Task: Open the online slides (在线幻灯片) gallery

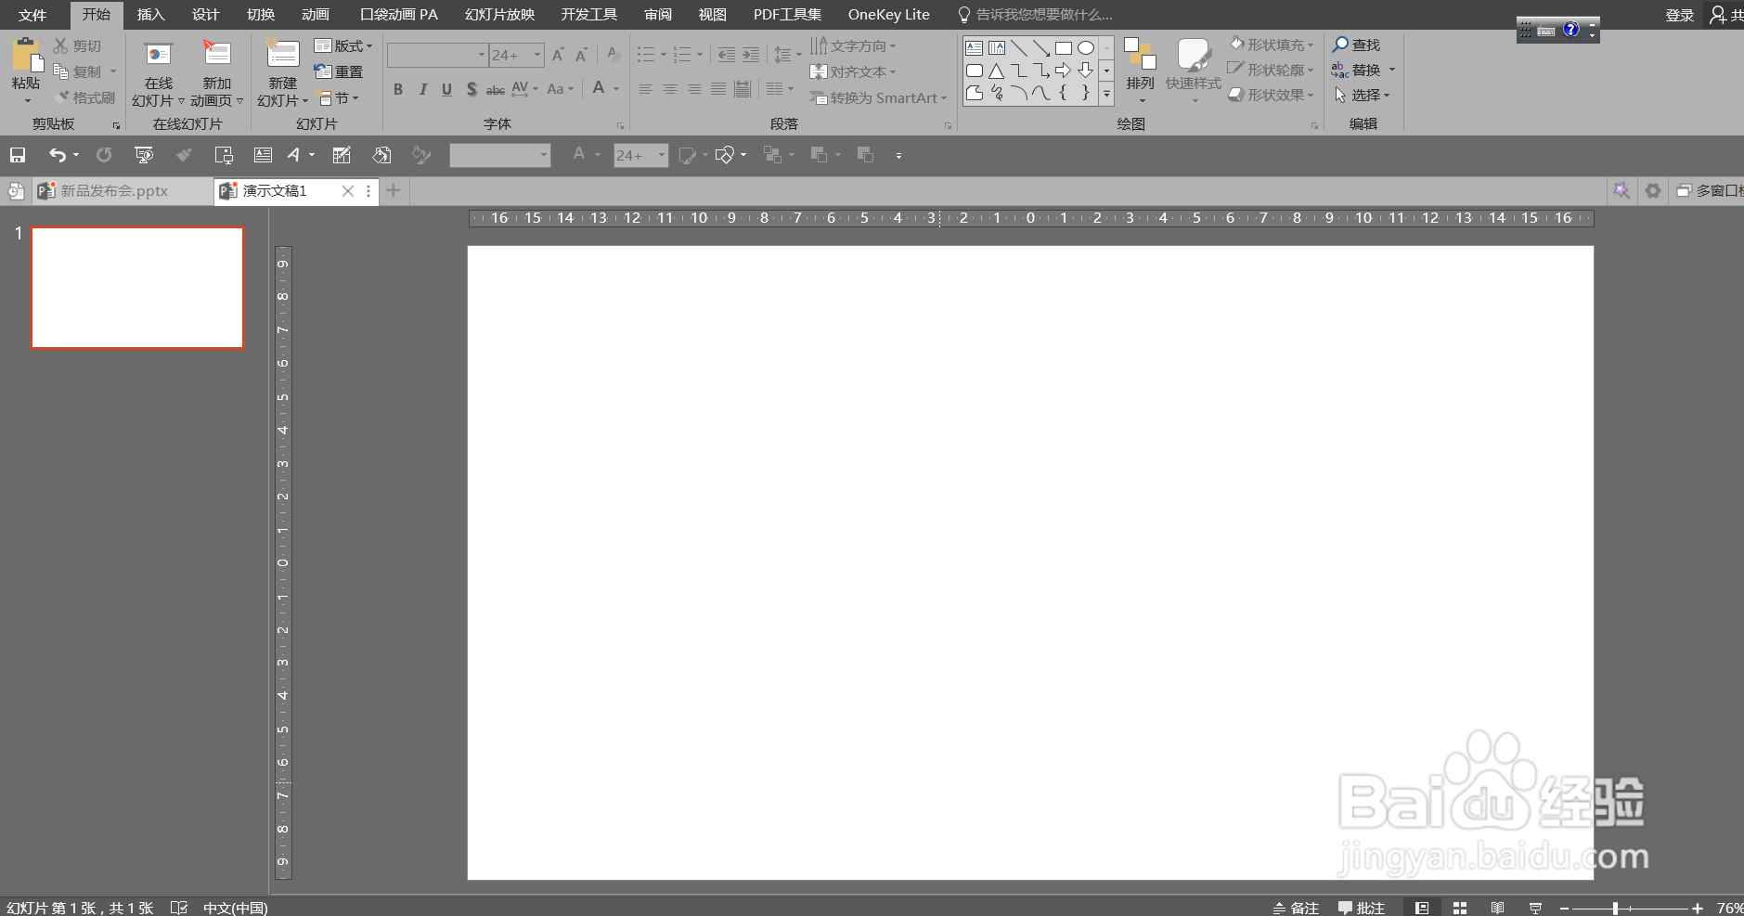Action: pos(158,74)
